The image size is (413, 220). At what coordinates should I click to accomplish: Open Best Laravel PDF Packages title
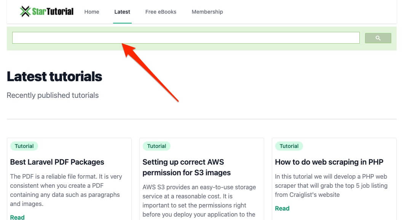[x=57, y=162]
